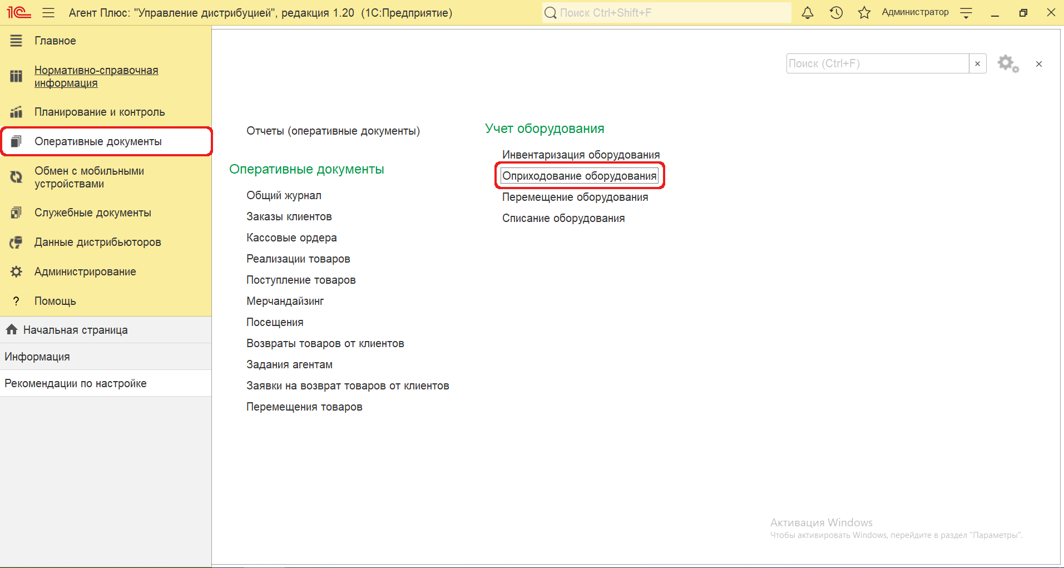Open Заказы клиентов journal
The image size is (1064, 568).
click(289, 216)
